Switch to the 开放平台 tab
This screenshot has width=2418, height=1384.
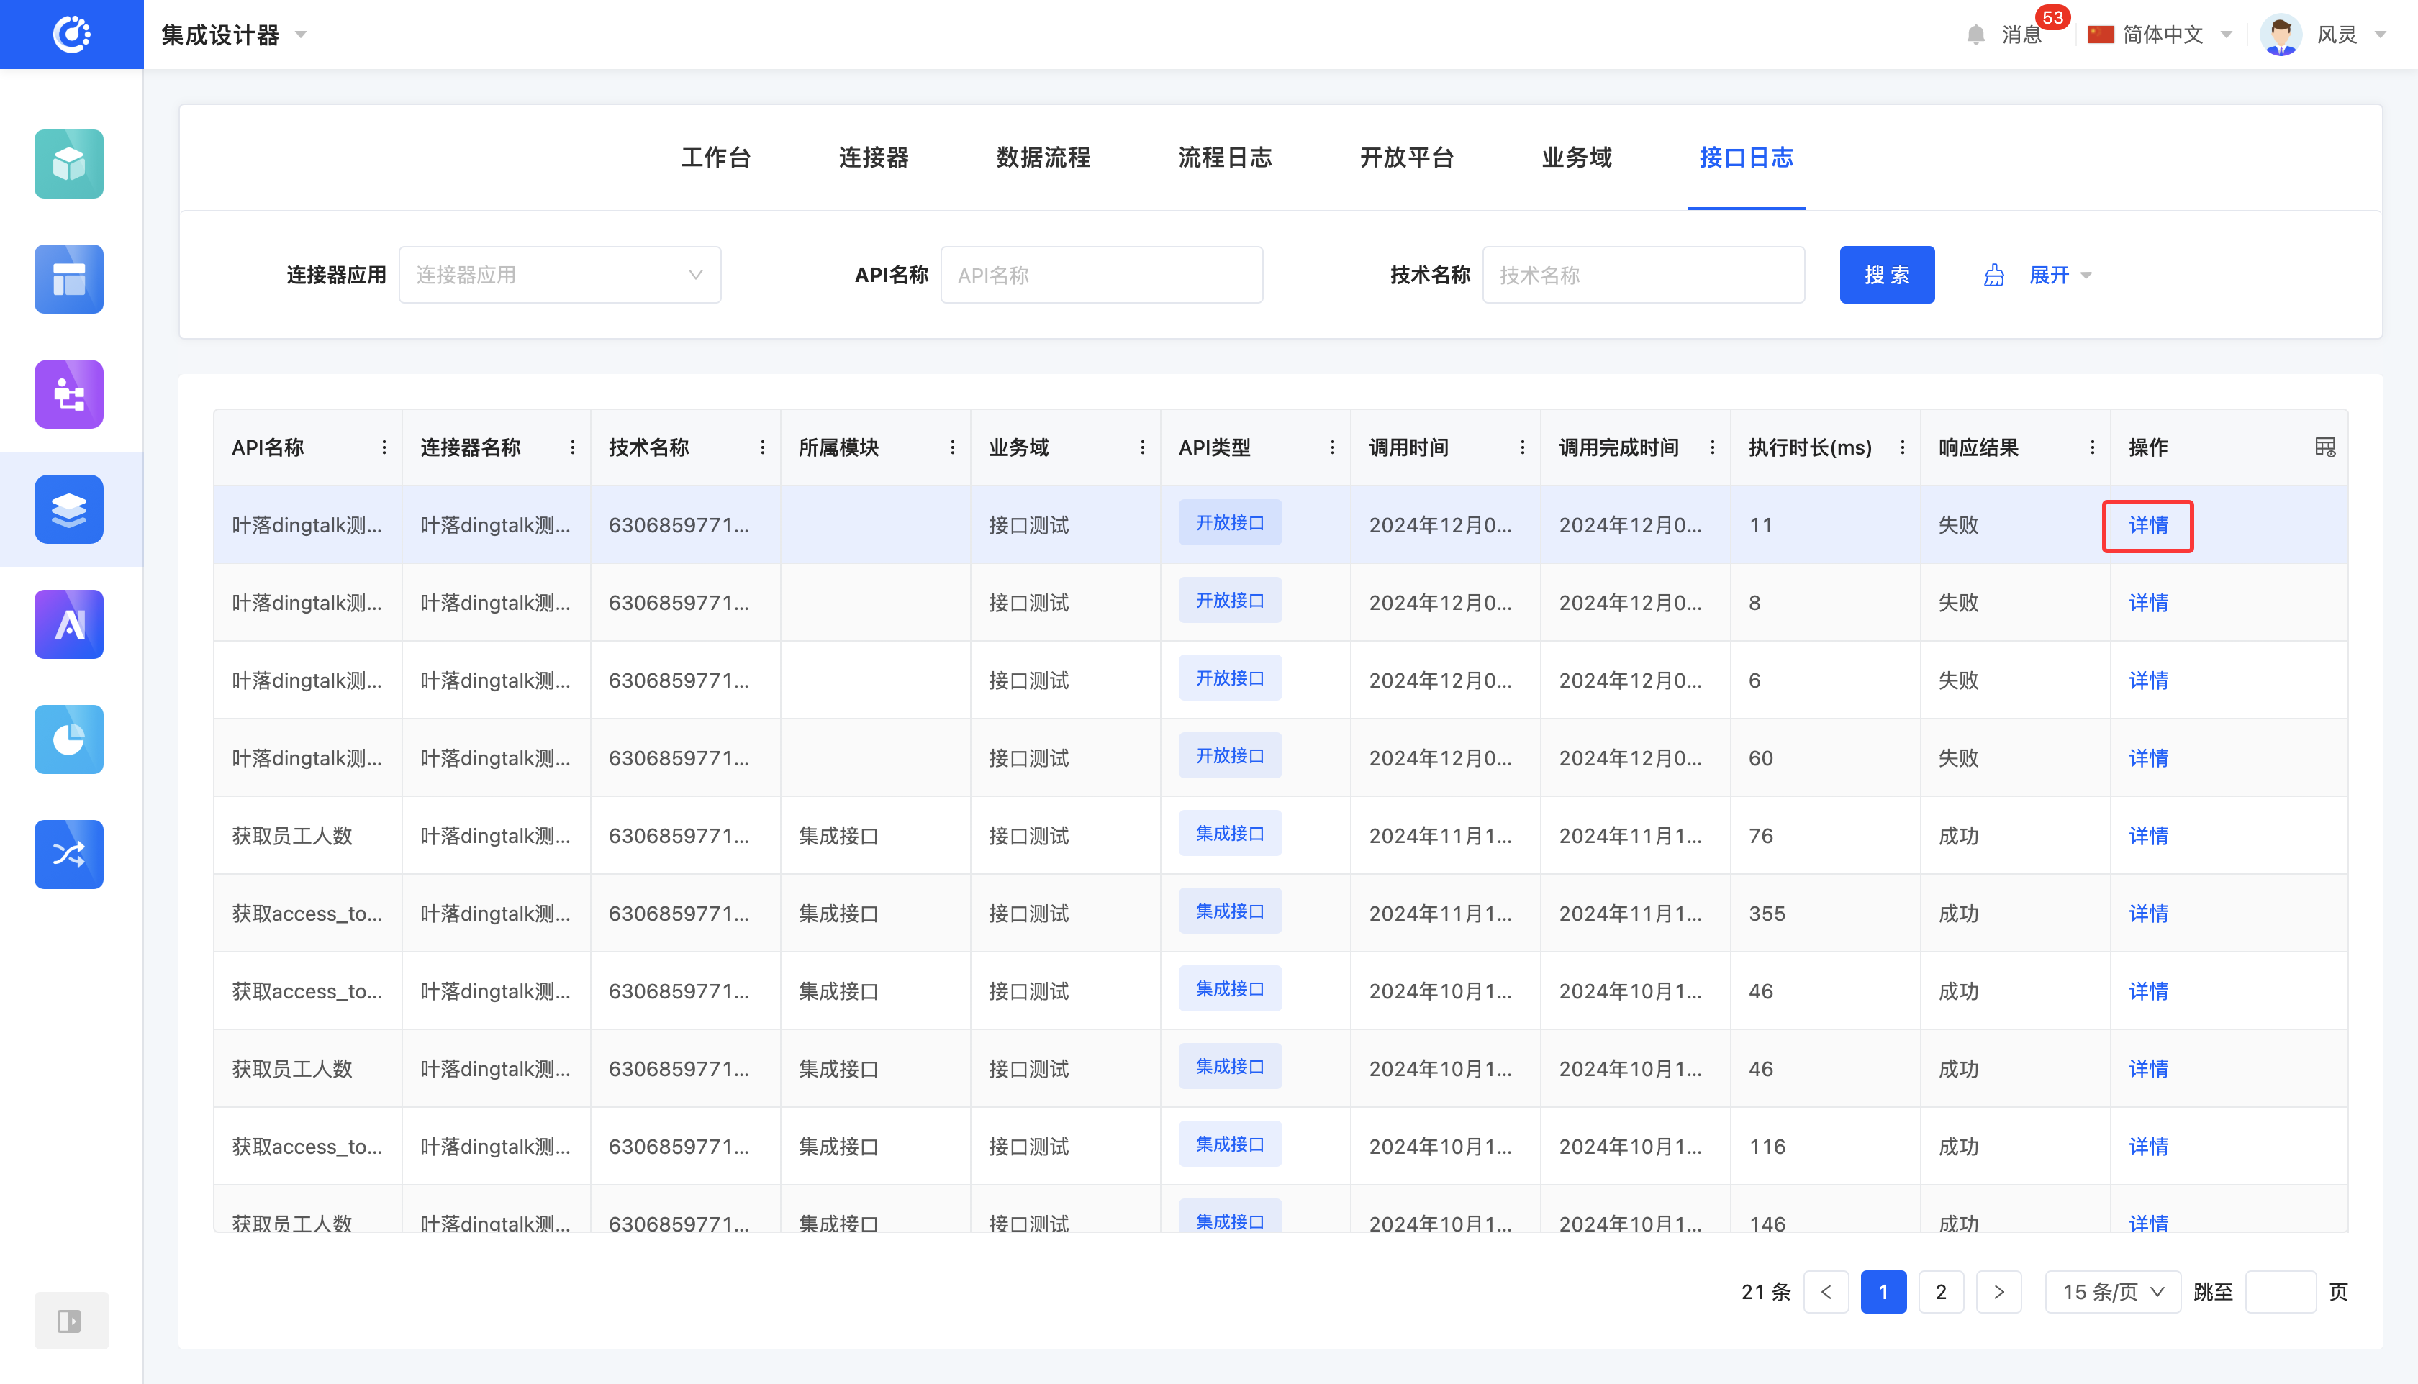point(1405,158)
